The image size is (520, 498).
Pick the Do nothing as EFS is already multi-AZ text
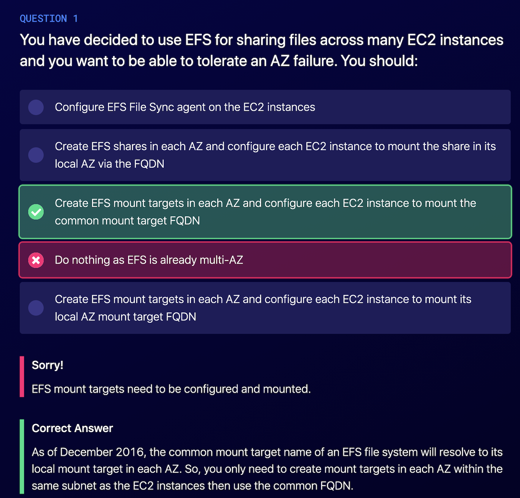point(149,260)
